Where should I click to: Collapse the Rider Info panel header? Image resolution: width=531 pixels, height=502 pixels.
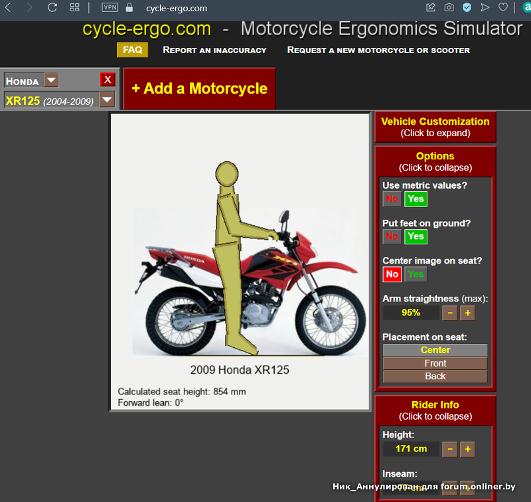(435, 410)
